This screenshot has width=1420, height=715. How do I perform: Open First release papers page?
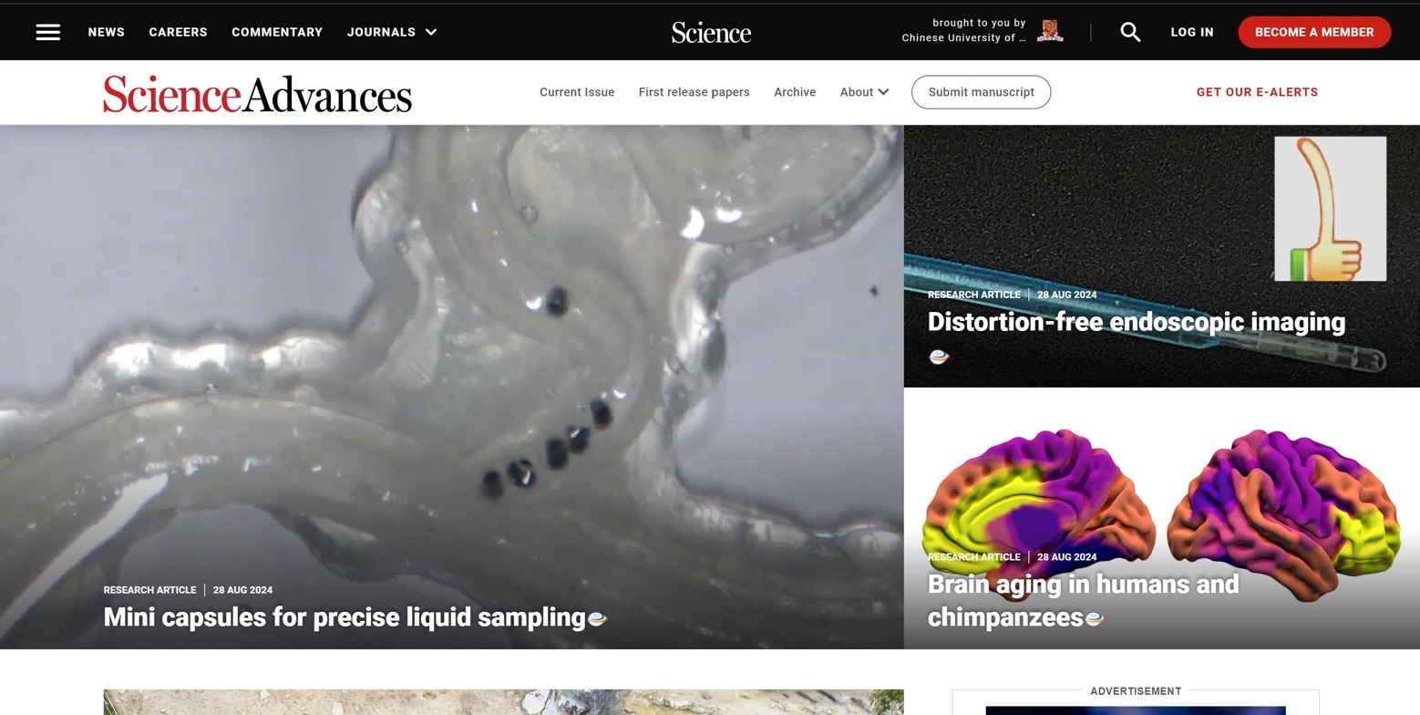[695, 92]
